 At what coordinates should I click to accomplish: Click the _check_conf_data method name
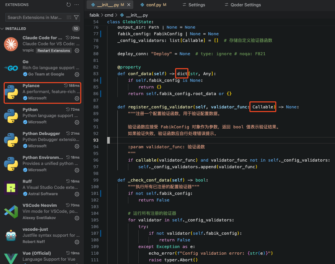coord(149,180)
